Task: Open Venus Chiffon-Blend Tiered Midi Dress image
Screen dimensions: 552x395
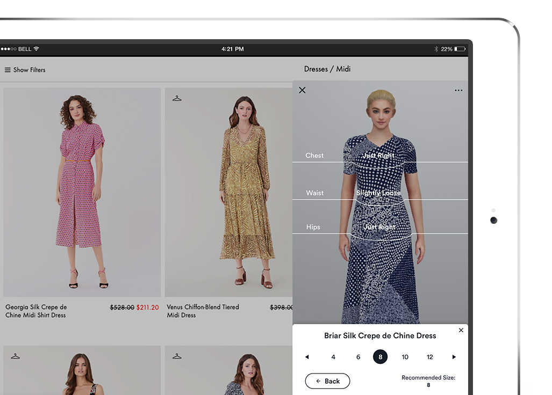Action: pos(229,192)
